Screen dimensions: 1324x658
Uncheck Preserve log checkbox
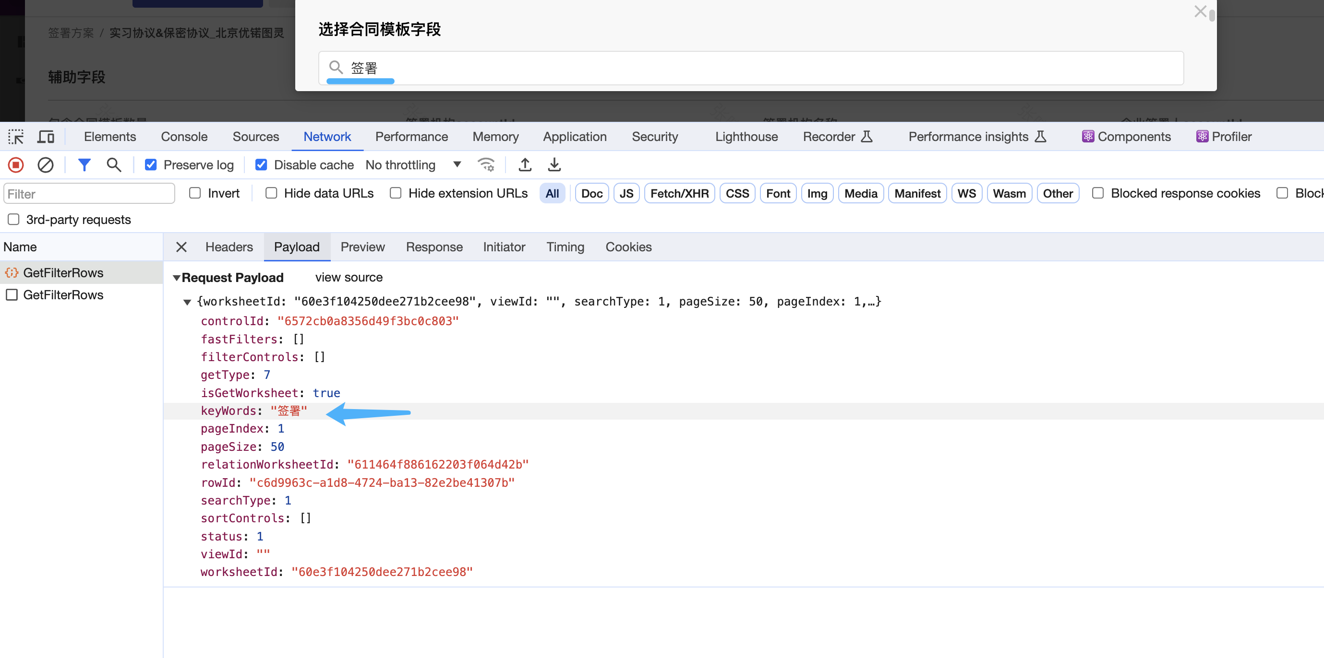(151, 165)
